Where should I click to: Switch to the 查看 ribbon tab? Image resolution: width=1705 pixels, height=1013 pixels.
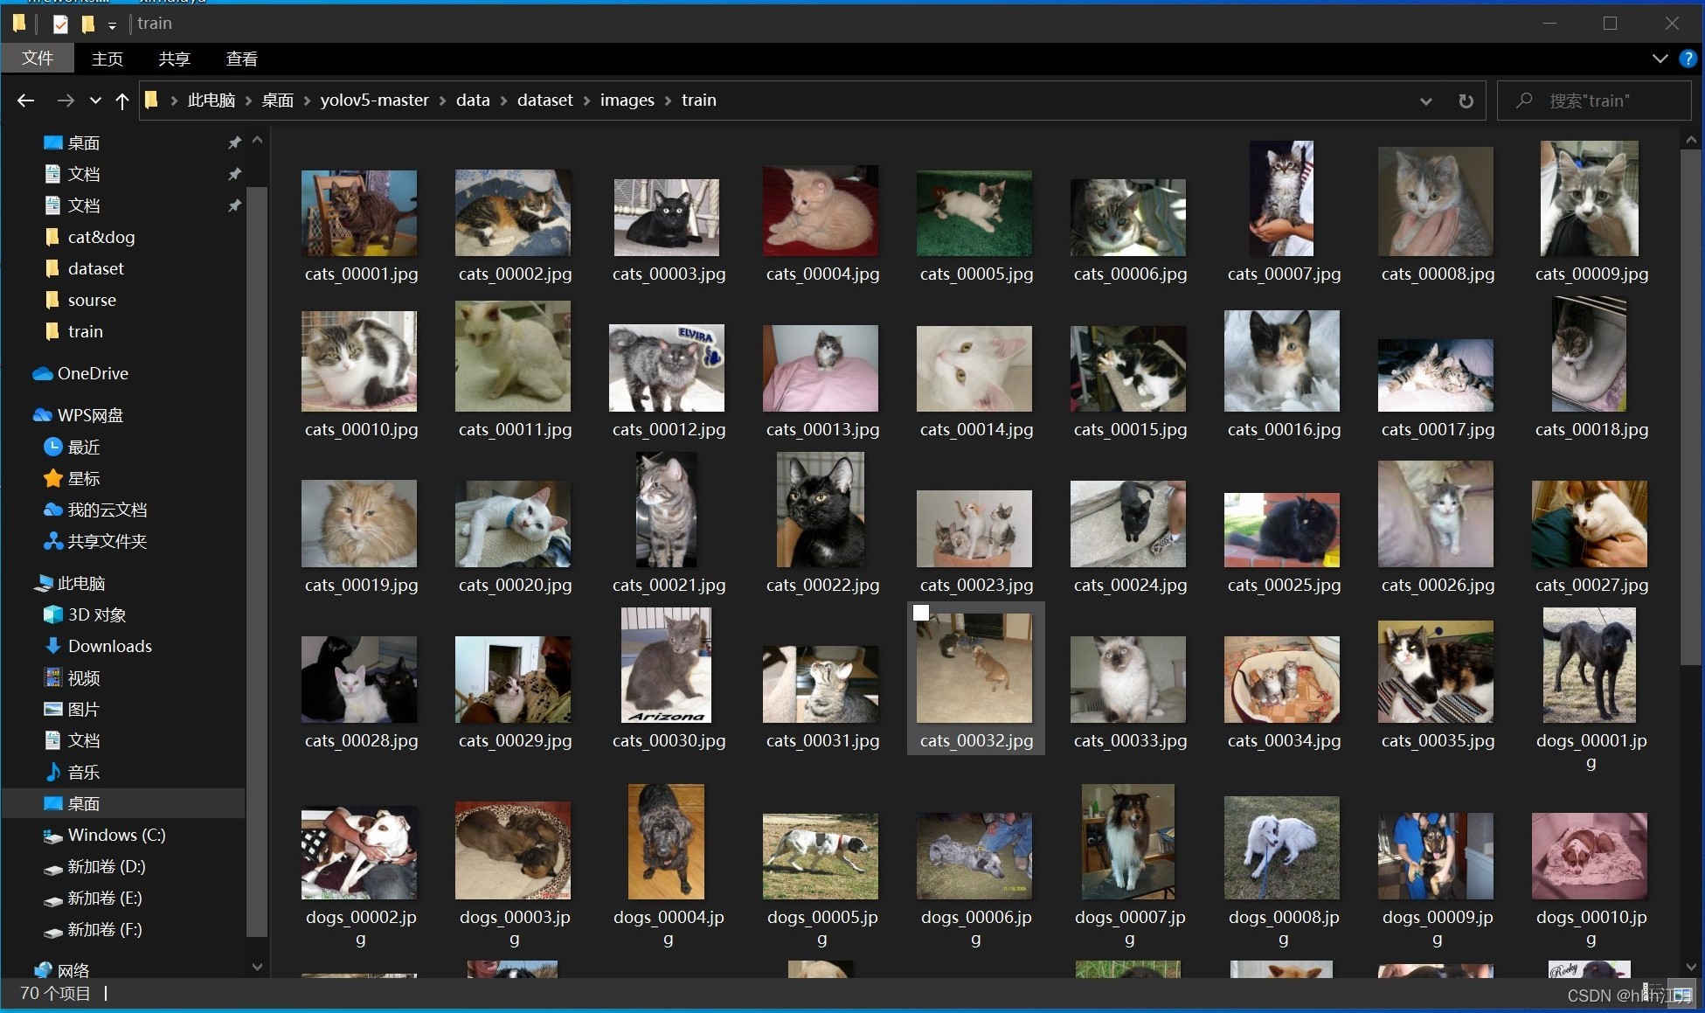click(x=242, y=59)
